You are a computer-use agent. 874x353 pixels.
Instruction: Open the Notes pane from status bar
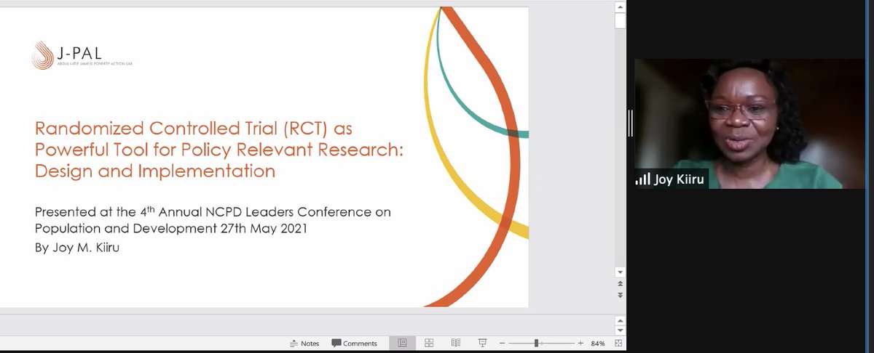click(304, 343)
